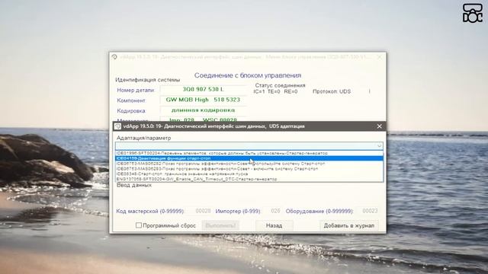Choose 'Деактивация функции старт-стоп' entry
Screen dimensions: 488x274
click(x=249, y=158)
